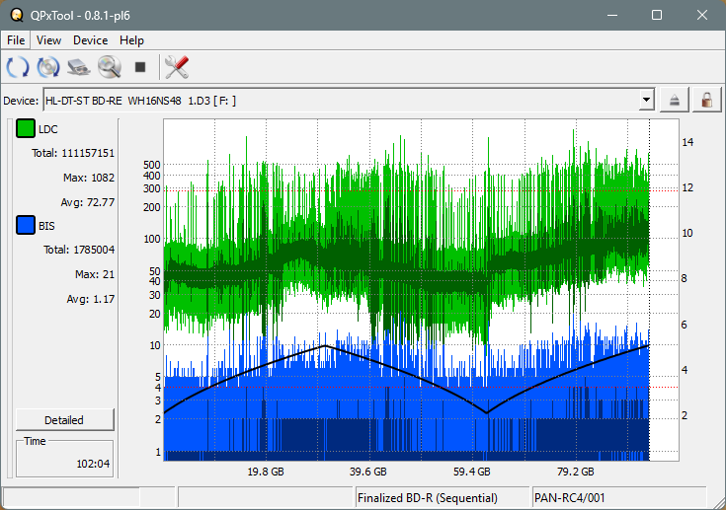Click the 19.8 GB axis label
The image size is (726, 510).
pyautogui.click(x=266, y=472)
